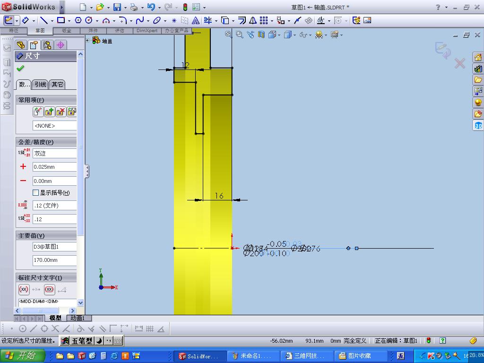The height and width of the screenshot is (363, 484).
Task: Open the 三维网技 taskbar window
Action: point(307,356)
